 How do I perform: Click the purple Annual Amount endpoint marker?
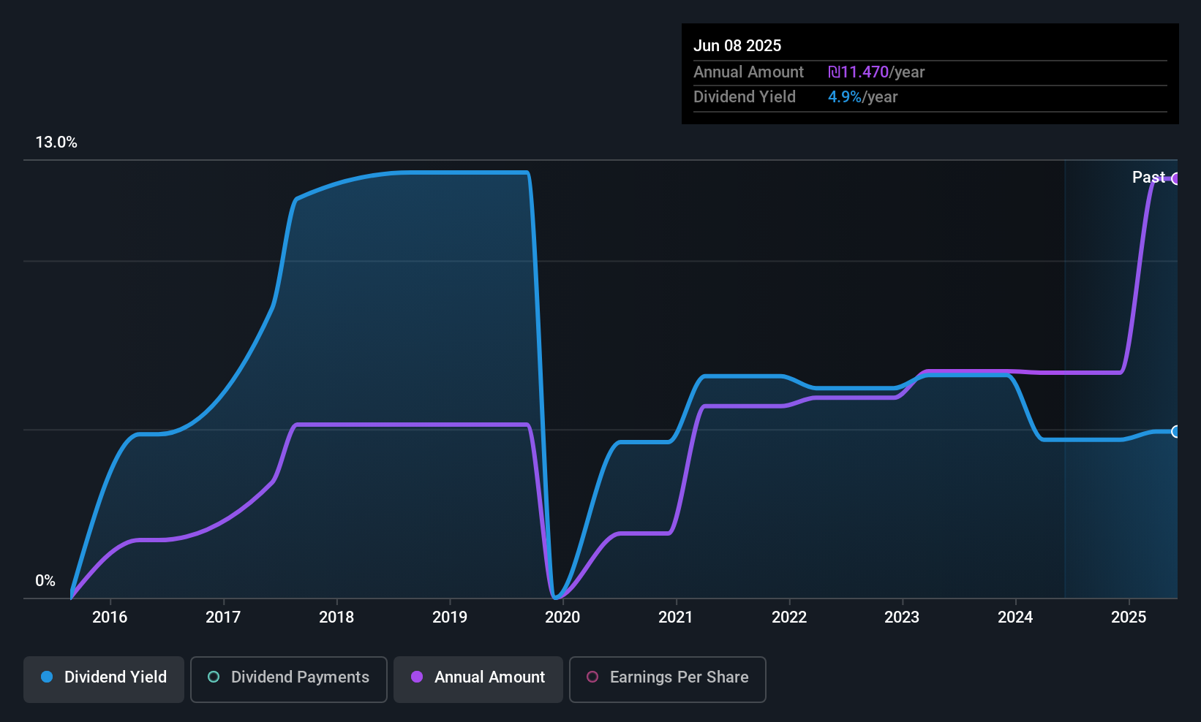[x=1176, y=178]
